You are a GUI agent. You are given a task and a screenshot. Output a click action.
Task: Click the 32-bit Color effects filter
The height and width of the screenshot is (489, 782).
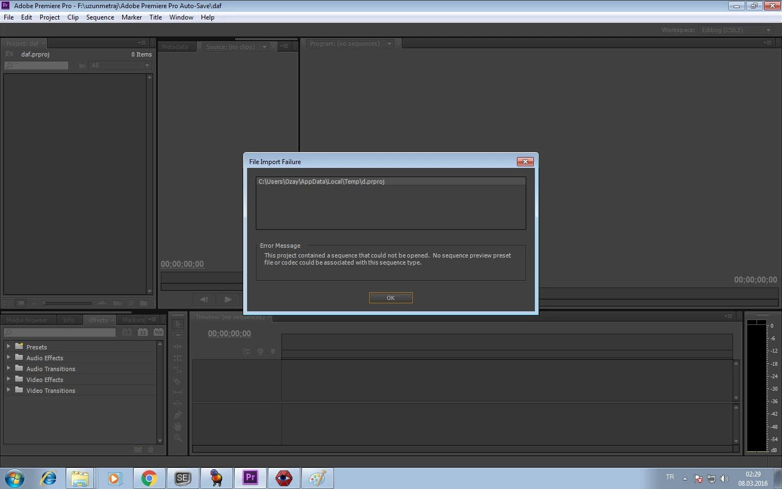click(143, 332)
